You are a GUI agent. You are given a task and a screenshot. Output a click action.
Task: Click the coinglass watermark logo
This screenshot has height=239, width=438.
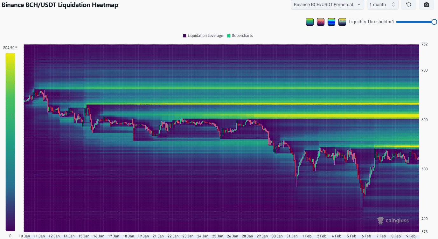click(x=393, y=220)
